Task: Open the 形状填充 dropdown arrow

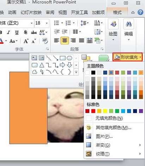Action: (x=140, y=57)
